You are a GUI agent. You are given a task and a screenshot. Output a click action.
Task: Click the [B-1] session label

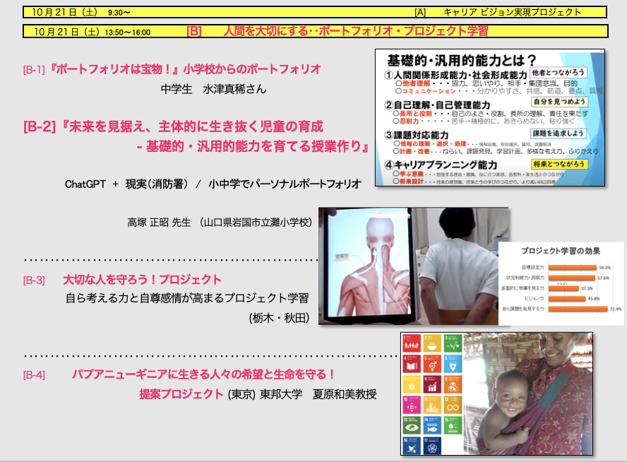coord(34,70)
